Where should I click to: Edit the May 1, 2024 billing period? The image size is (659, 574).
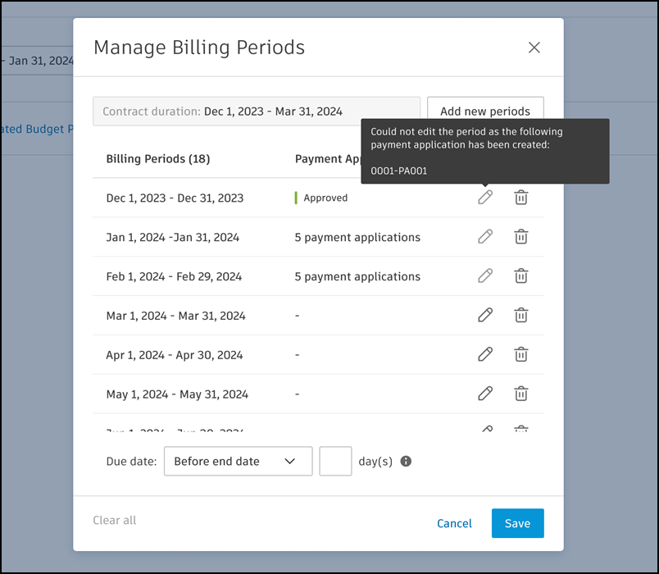[485, 394]
